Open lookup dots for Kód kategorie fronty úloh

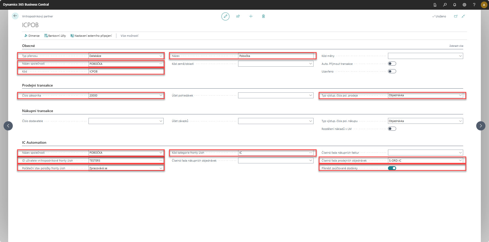point(310,153)
